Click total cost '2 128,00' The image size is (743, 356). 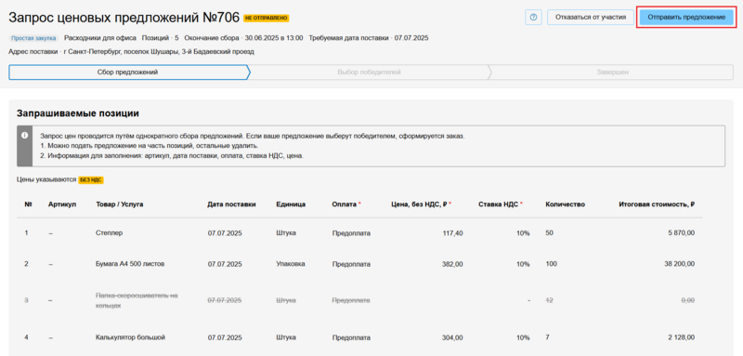point(682,337)
